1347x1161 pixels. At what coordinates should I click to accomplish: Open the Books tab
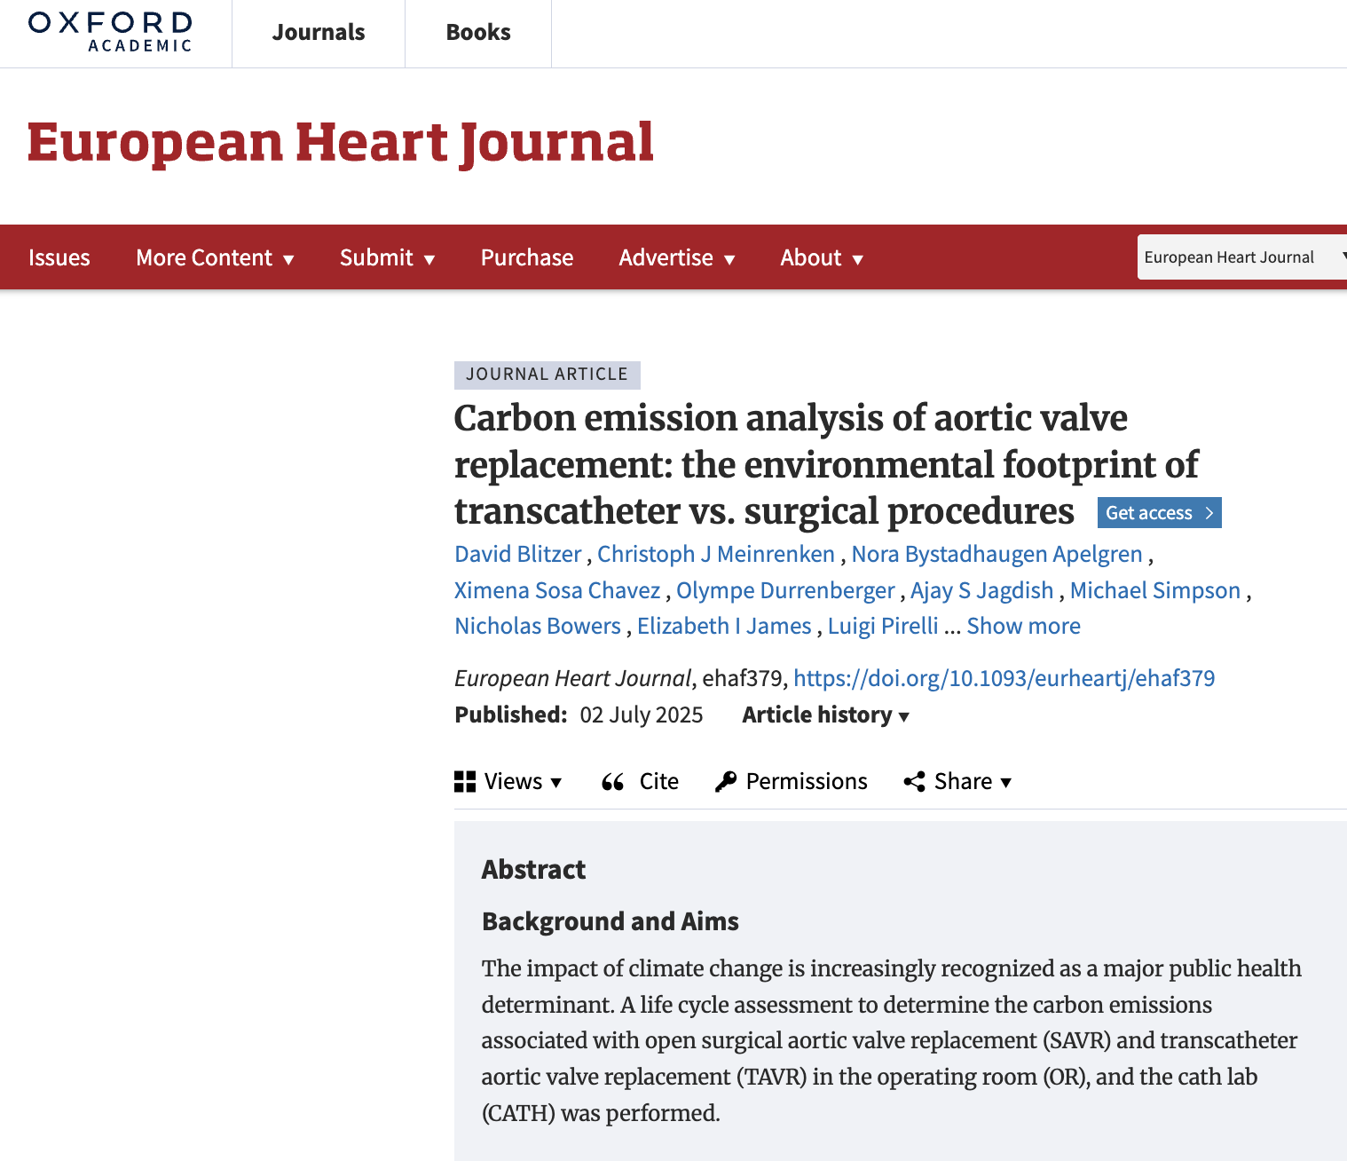point(478,33)
